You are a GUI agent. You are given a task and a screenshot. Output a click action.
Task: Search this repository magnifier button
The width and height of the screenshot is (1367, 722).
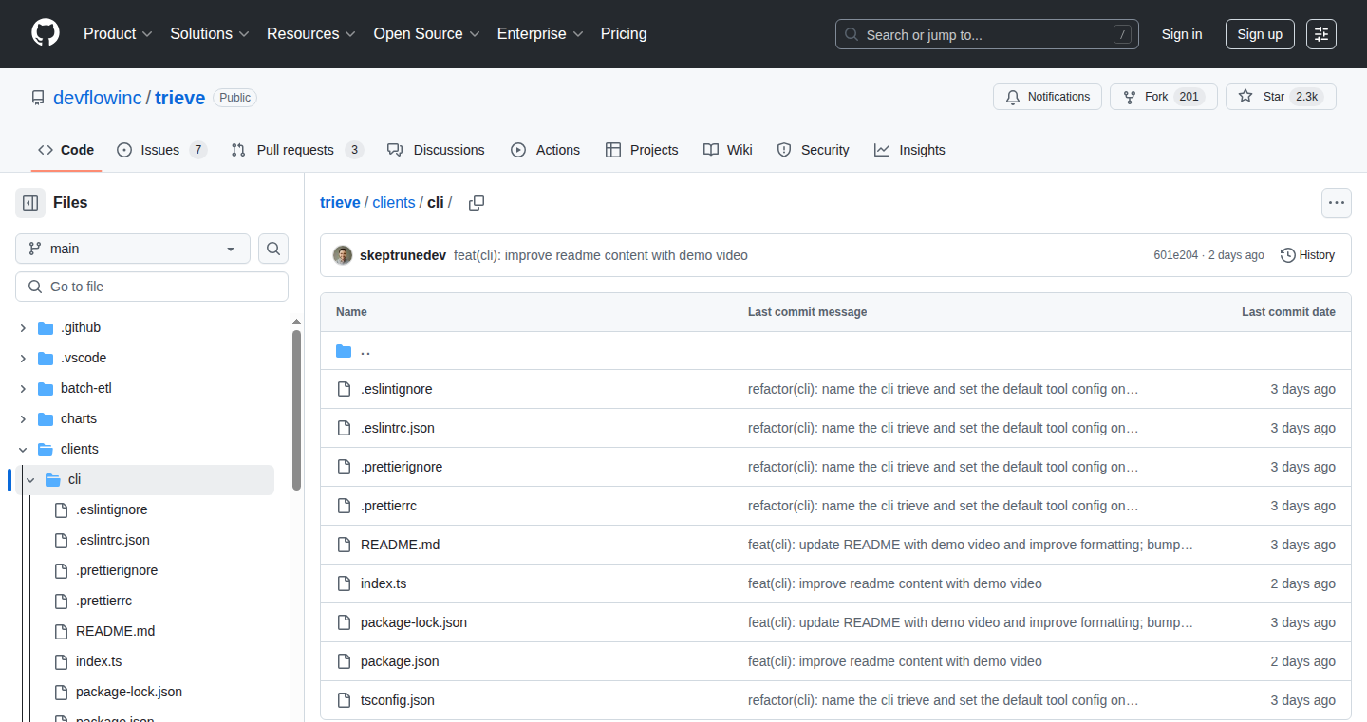tap(273, 249)
